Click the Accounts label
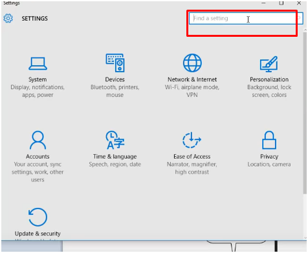 click(38, 156)
